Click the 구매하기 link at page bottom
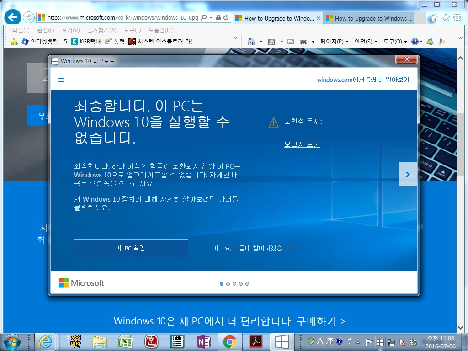Screen dimensions: 468x351 [x=321, y=321]
